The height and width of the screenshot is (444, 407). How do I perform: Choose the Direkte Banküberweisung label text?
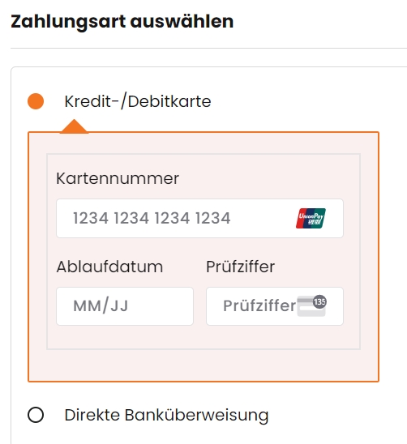166,416
